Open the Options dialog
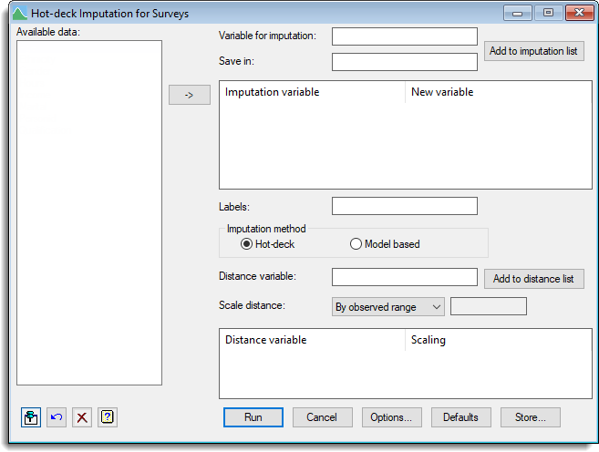This screenshot has height=452, width=599. coord(391,417)
